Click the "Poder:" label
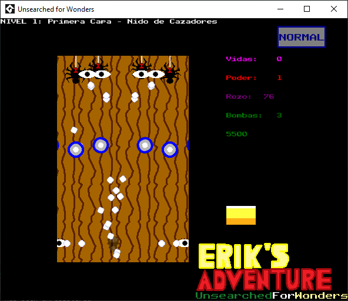The image size is (348, 301). [241, 77]
